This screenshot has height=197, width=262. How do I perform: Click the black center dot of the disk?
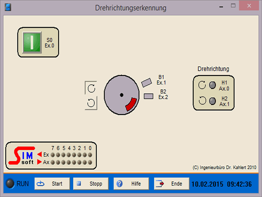[122, 95]
